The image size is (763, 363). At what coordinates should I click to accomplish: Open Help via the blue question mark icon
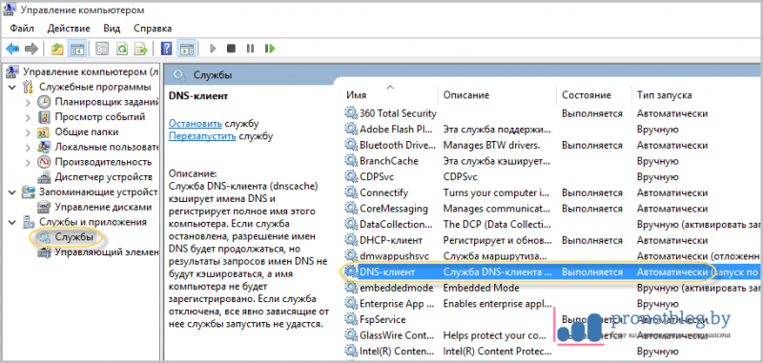coord(166,49)
